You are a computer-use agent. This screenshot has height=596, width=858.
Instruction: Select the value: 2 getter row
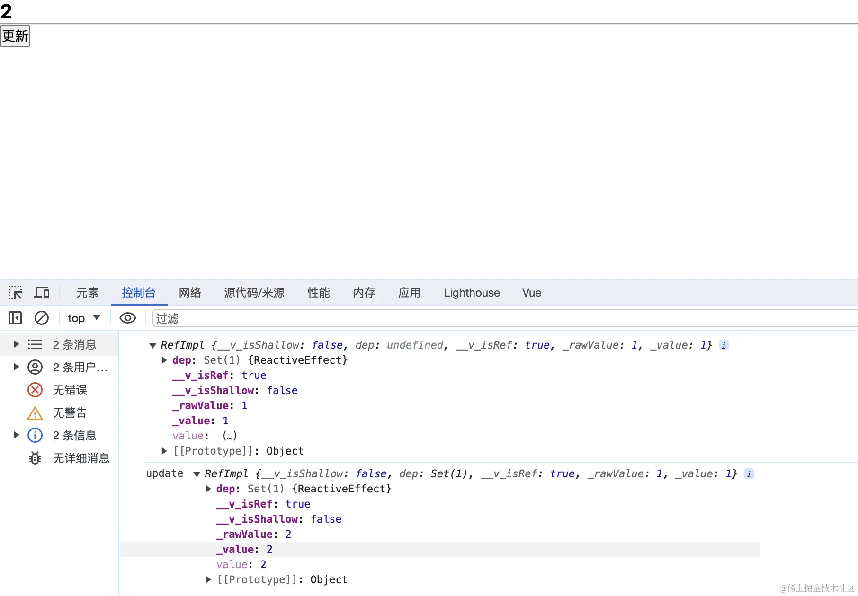pyautogui.click(x=241, y=564)
